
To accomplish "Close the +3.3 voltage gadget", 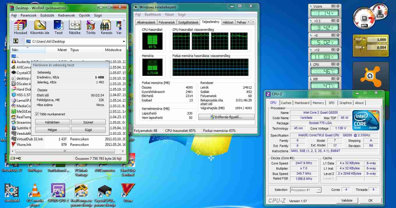I will [338, 21].
